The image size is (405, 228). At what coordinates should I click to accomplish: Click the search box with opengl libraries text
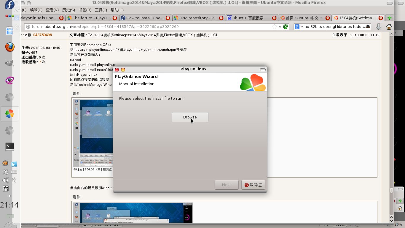coord(334,26)
